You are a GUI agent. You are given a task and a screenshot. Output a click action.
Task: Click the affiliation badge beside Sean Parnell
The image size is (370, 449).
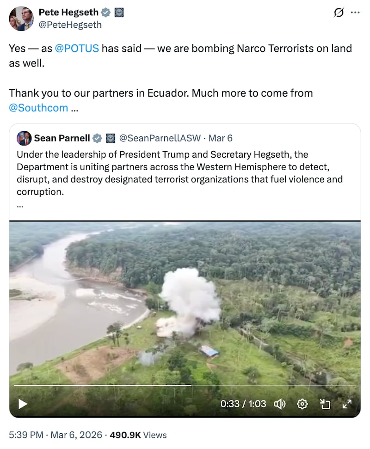111,138
